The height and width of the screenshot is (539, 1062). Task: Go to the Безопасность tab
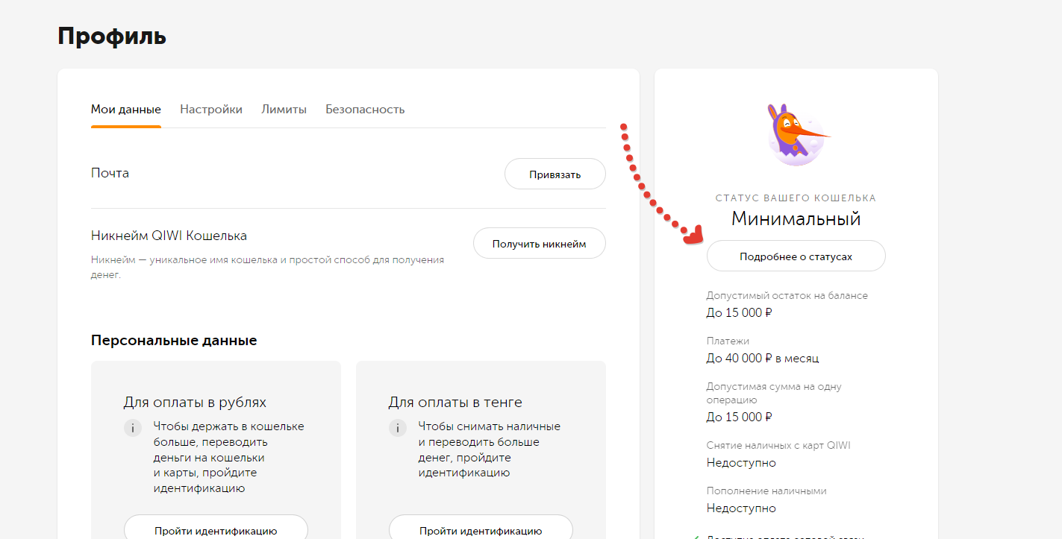tap(365, 110)
